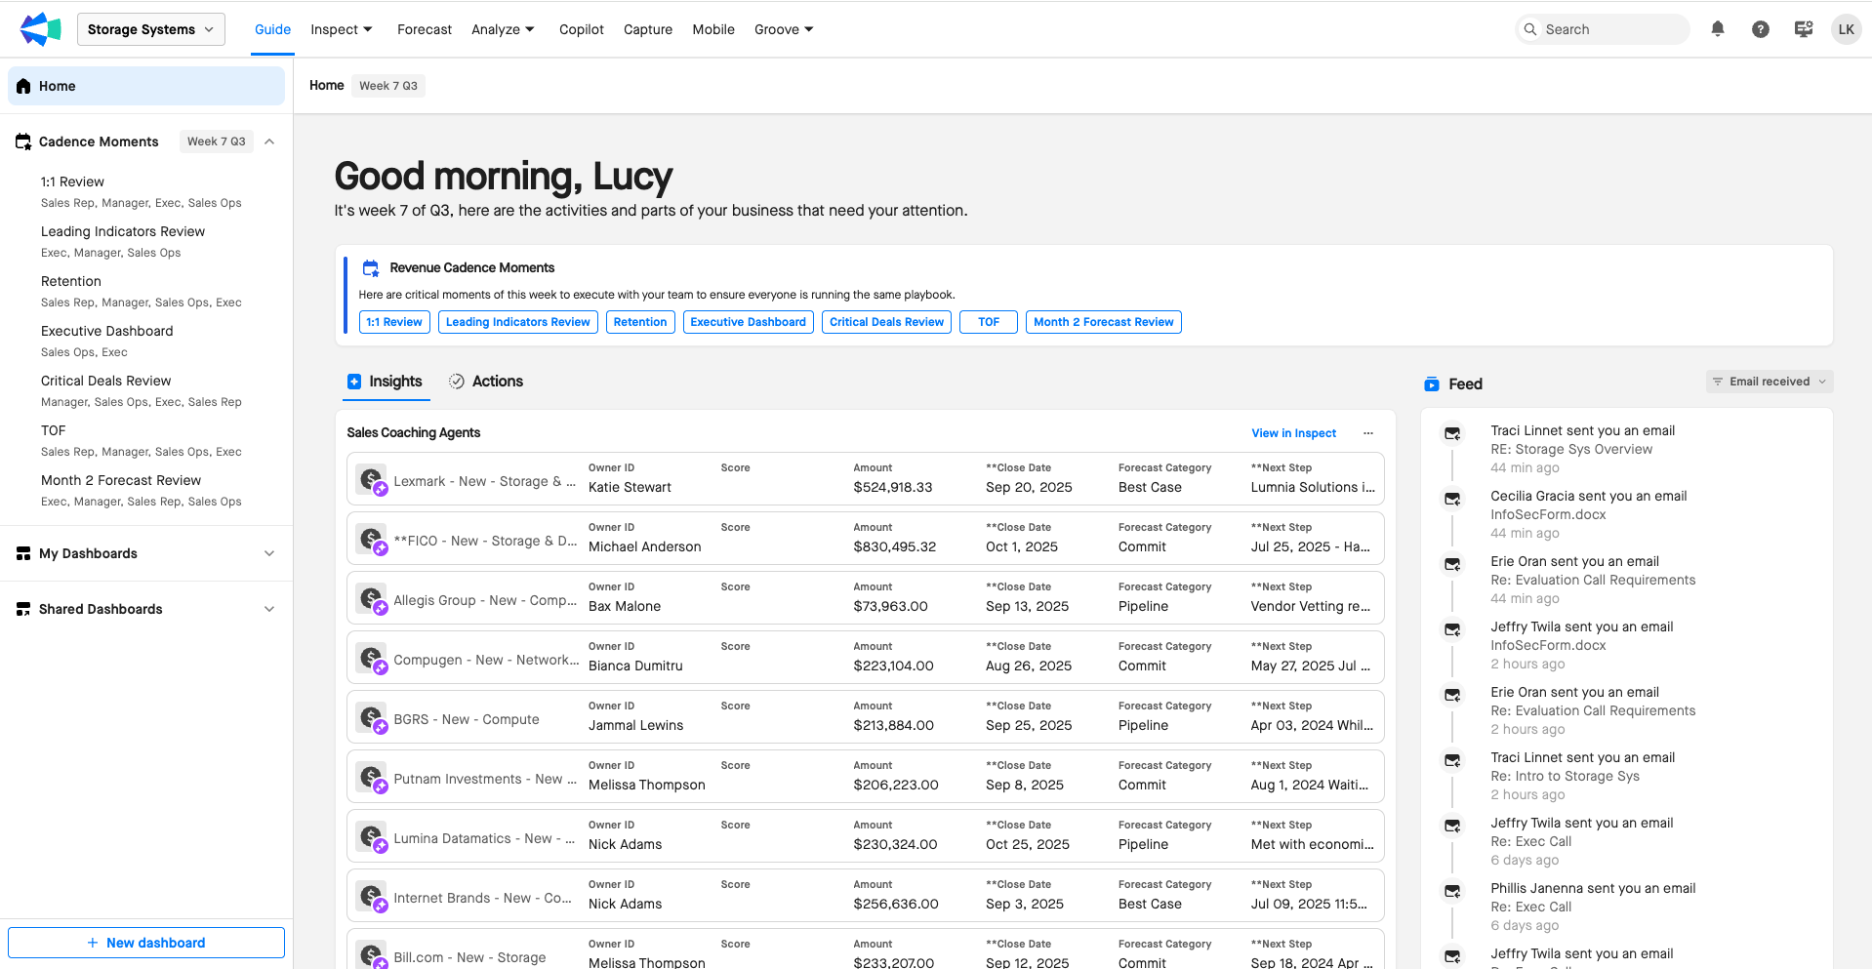Expand the My Dashboards section
Viewport: 1872px width, 969px height.
[x=269, y=553]
